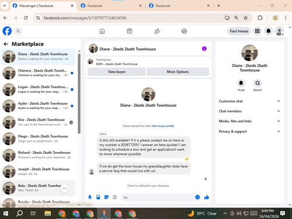Click the message input field Aa
The image size is (292, 219).
[158, 197]
